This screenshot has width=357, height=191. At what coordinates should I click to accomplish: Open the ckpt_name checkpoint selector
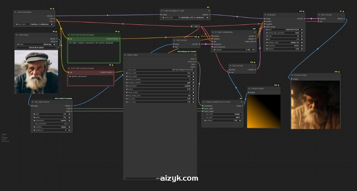35,24
